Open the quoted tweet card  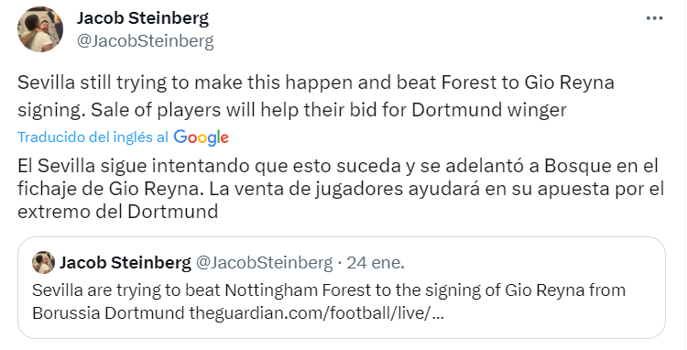coord(342,288)
